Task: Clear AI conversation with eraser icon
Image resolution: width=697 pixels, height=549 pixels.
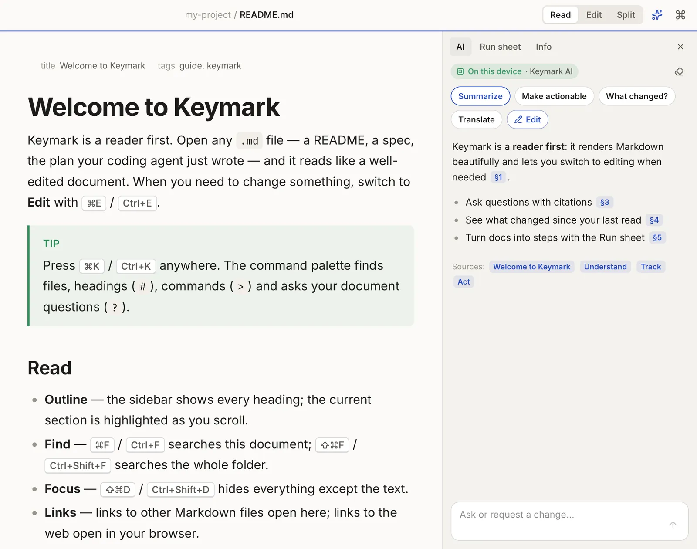Action: (x=679, y=71)
